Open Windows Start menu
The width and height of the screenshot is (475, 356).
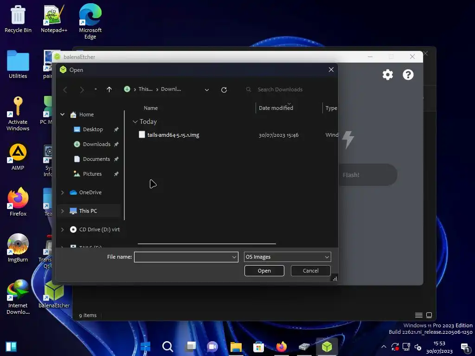point(145,347)
